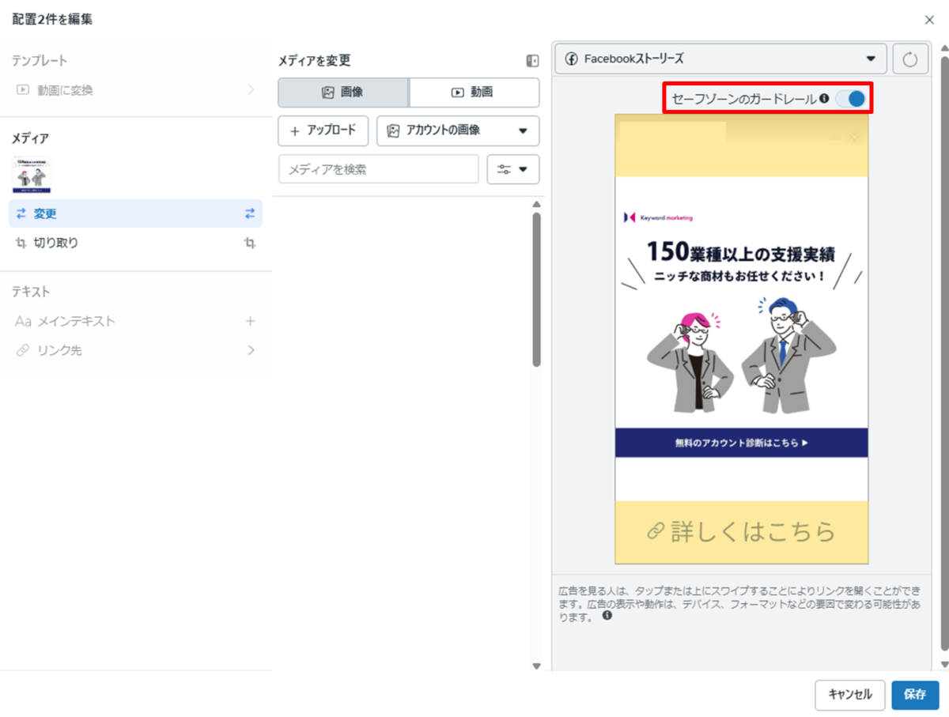
Task: Click the キャンセル button
Action: click(849, 695)
